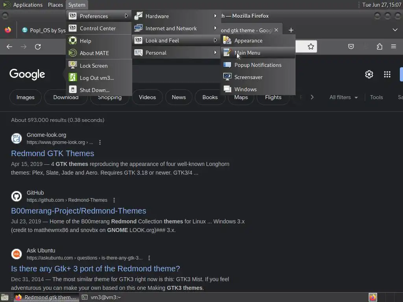
Task: Click the Internet and Network menu icon
Action: pos(139,28)
